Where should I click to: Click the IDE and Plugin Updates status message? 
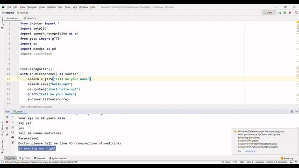pos(42,162)
